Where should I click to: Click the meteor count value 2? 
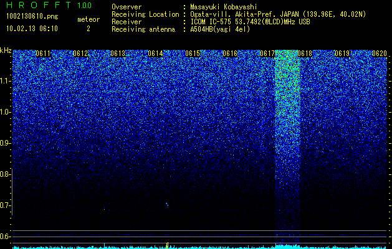pos(88,29)
